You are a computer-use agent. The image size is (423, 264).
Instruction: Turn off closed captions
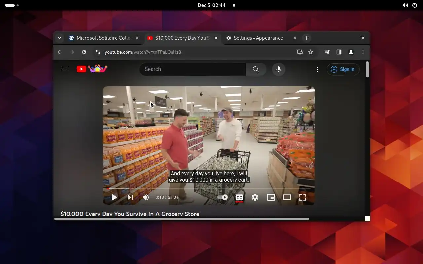[x=239, y=197]
